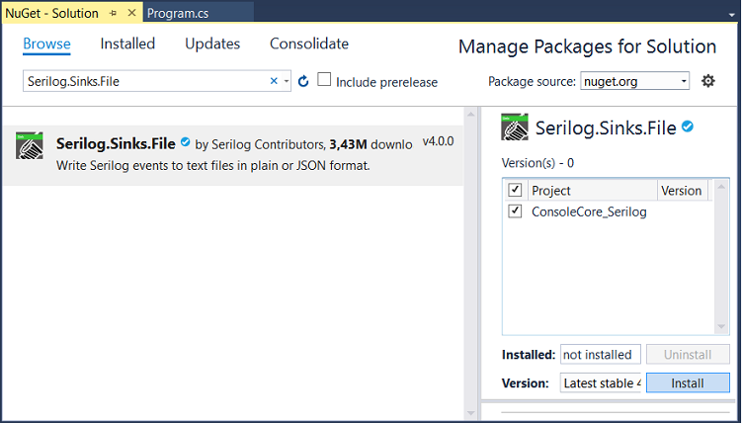Click the Manage Packages for Solution heading

[587, 46]
